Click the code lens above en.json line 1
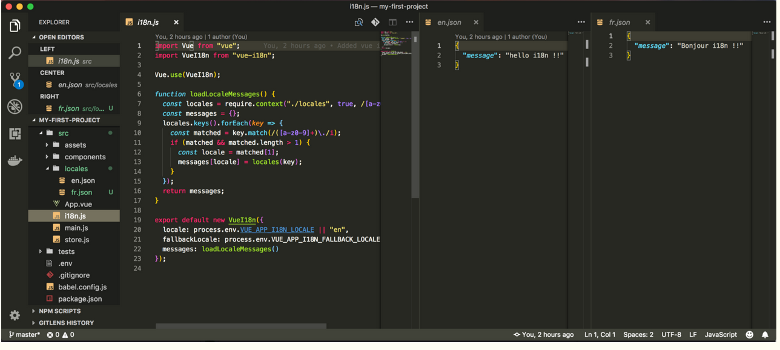Viewport: 780px width, 350px height. [501, 36]
